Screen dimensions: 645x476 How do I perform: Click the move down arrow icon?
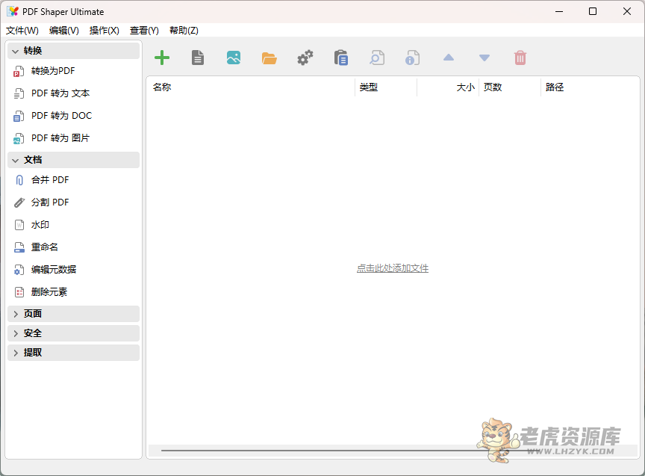pos(484,58)
